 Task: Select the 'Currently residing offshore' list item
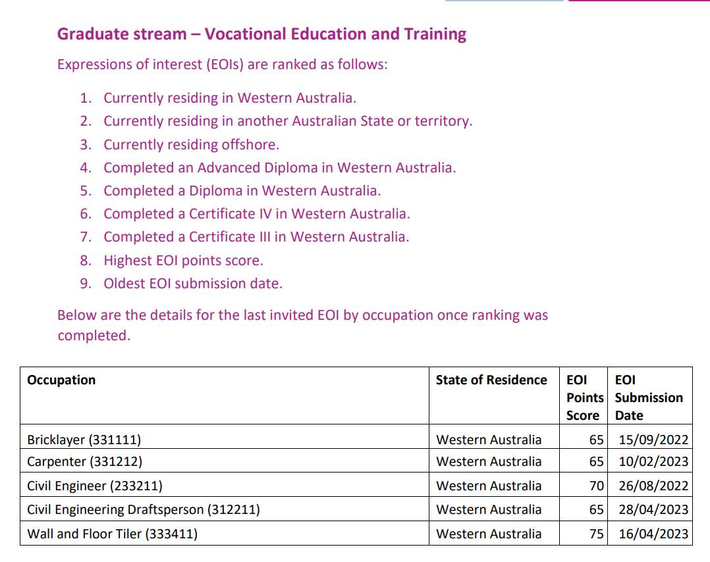[x=191, y=145]
